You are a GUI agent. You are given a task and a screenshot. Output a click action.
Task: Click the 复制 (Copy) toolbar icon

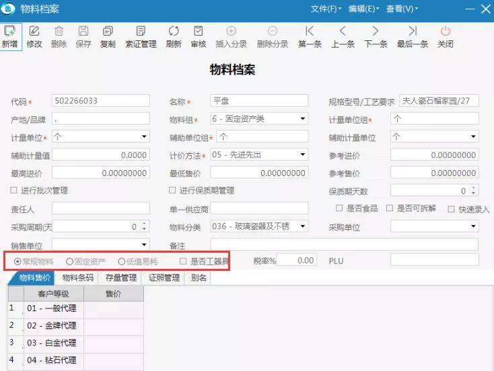108,32
